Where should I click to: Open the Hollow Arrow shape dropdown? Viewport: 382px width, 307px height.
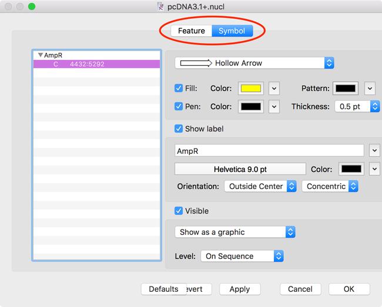pos(254,63)
